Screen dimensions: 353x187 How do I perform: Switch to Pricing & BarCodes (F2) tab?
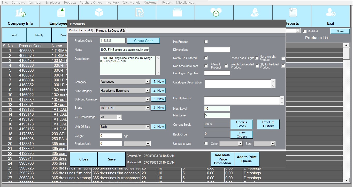[110, 31]
